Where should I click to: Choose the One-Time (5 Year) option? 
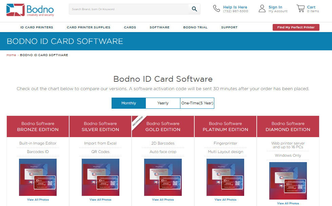tap(197, 103)
